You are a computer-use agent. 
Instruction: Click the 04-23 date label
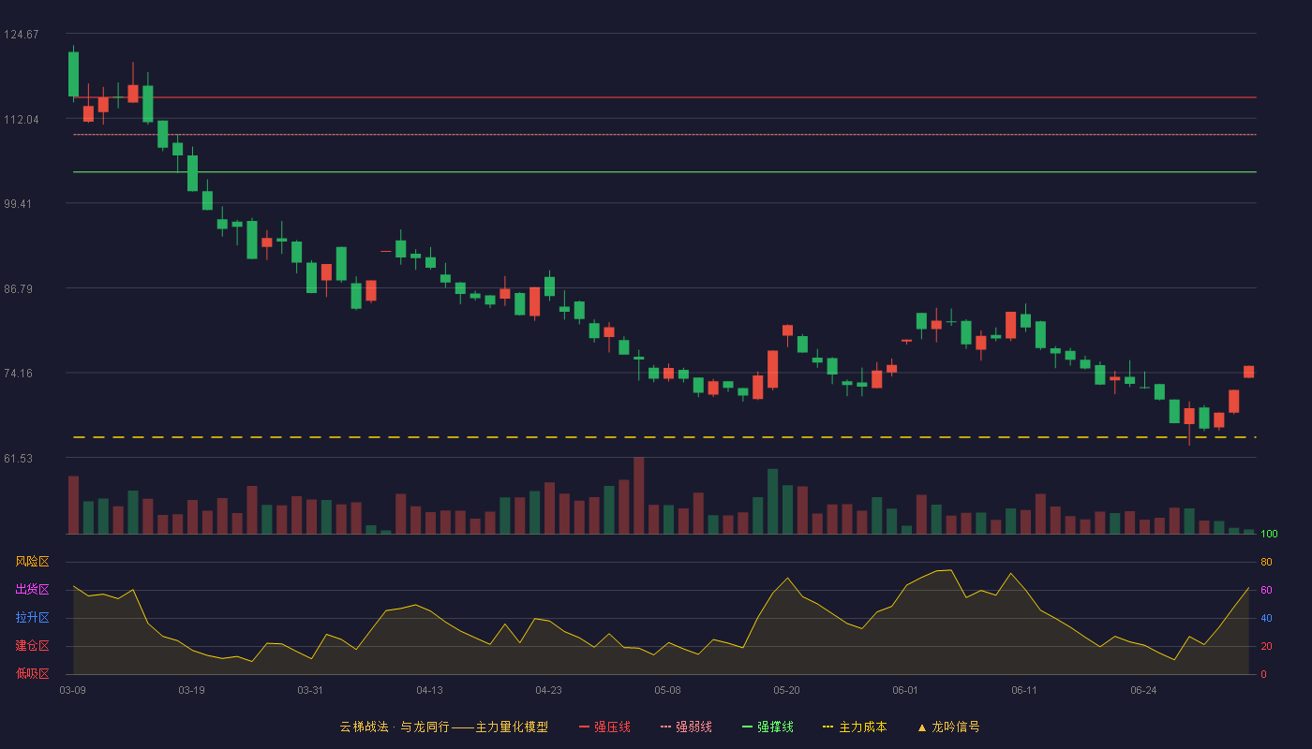click(548, 690)
